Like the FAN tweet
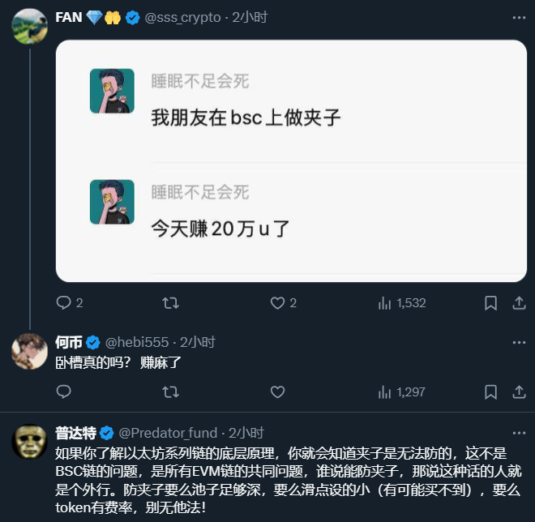The image size is (535, 522). (278, 303)
